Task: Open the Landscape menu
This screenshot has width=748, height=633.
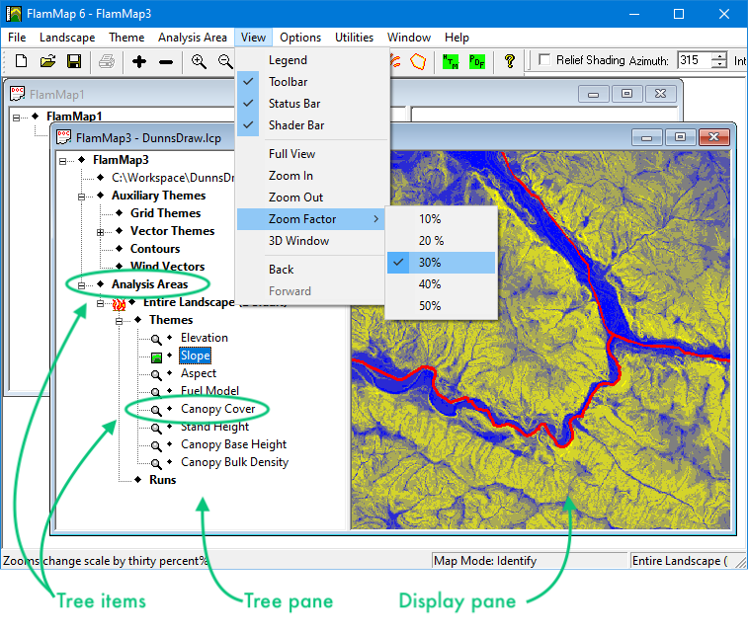Action: point(67,38)
